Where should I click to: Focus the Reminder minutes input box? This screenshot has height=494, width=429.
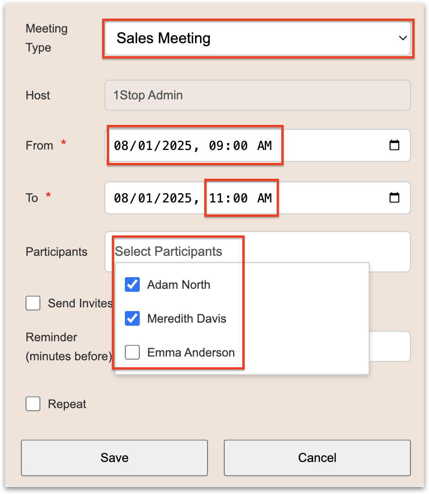pos(390,346)
